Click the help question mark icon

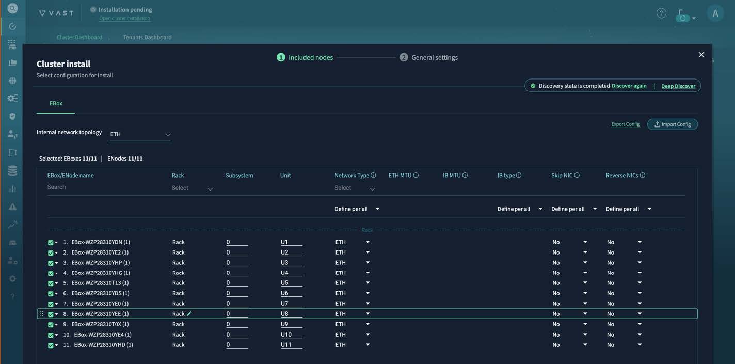point(661,13)
